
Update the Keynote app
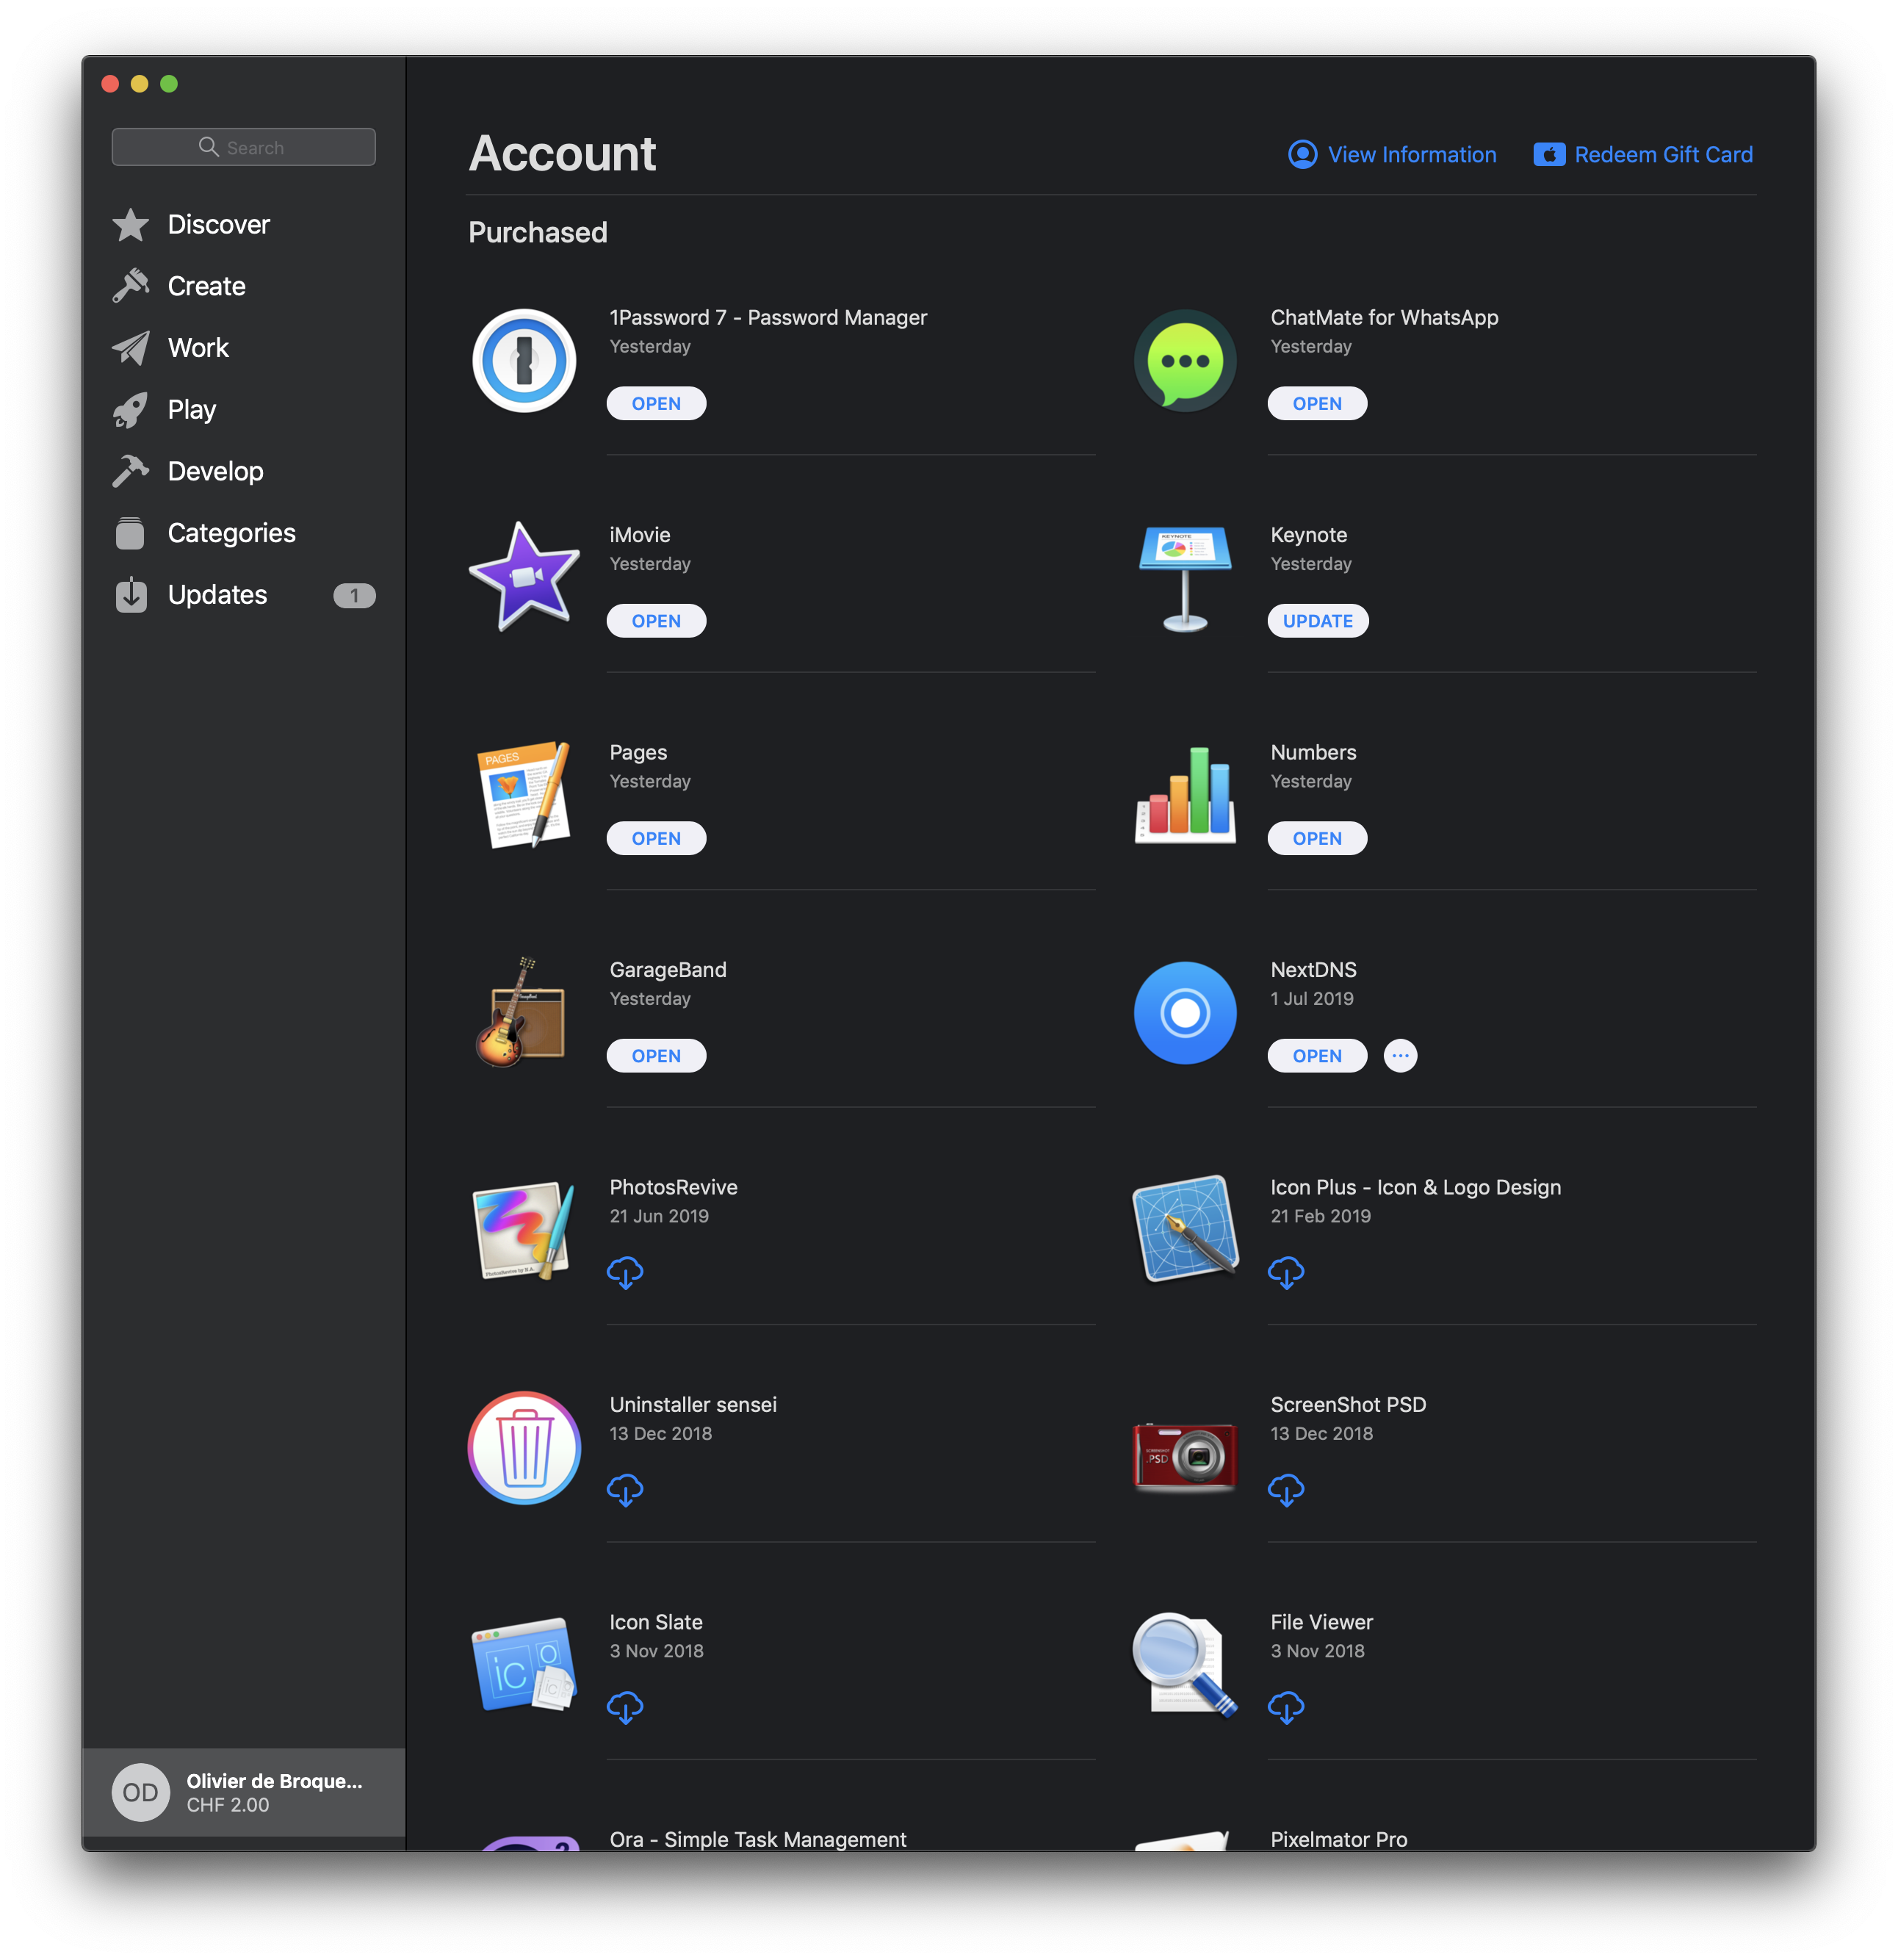click(x=1317, y=621)
